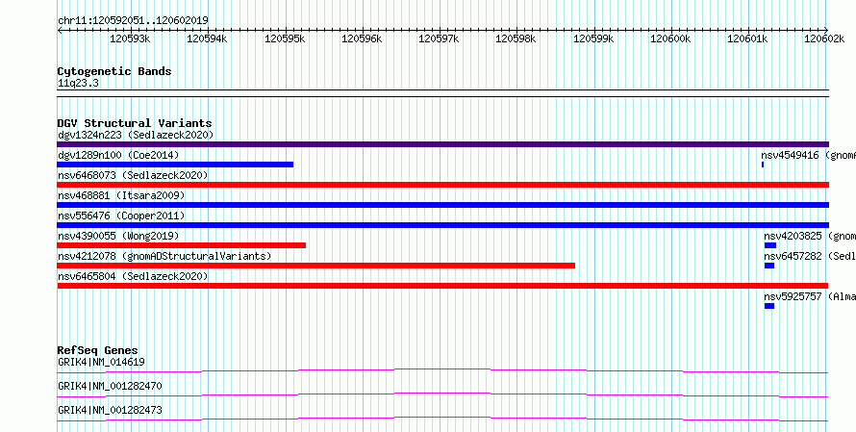856x432 pixels.
Task: Select the GRIK4|NM_014619 transcript line
Action: pyautogui.click(x=442, y=371)
